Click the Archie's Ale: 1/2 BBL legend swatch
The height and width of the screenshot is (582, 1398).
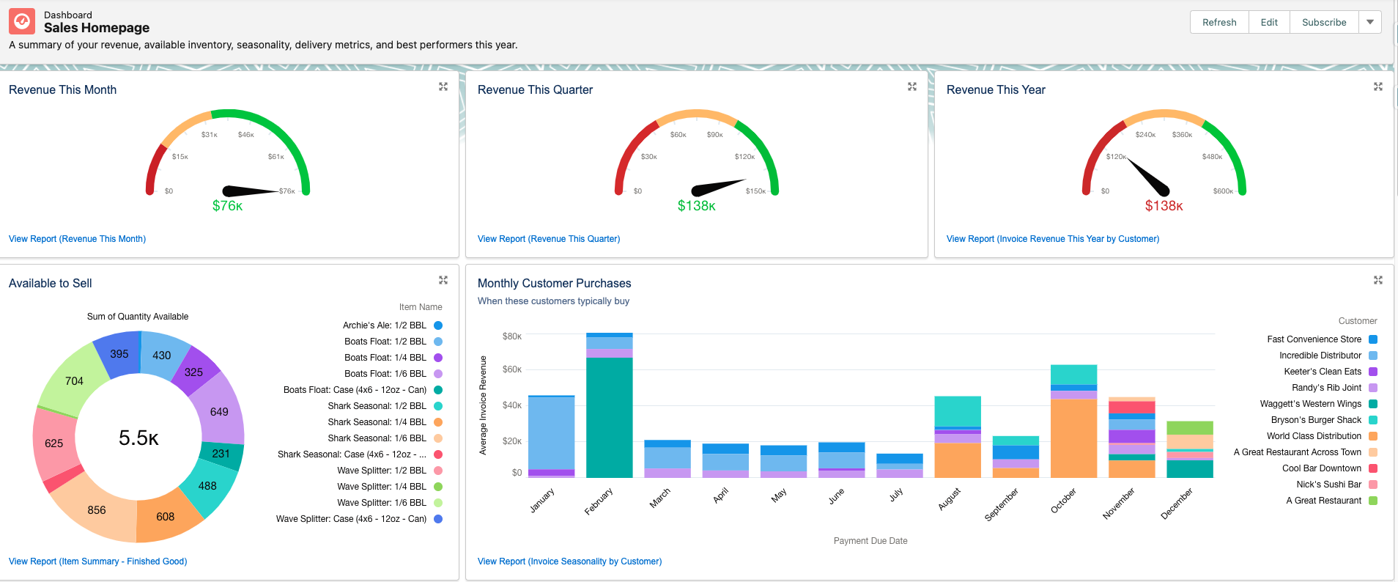[438, 325]
